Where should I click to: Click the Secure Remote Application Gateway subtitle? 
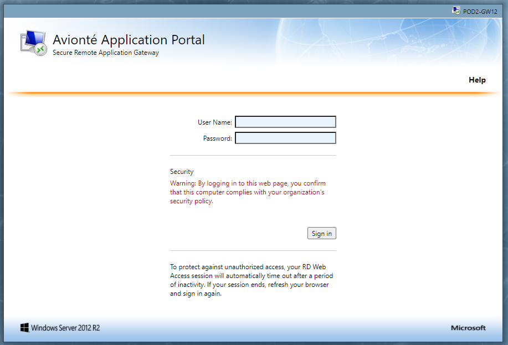point(106,53)
